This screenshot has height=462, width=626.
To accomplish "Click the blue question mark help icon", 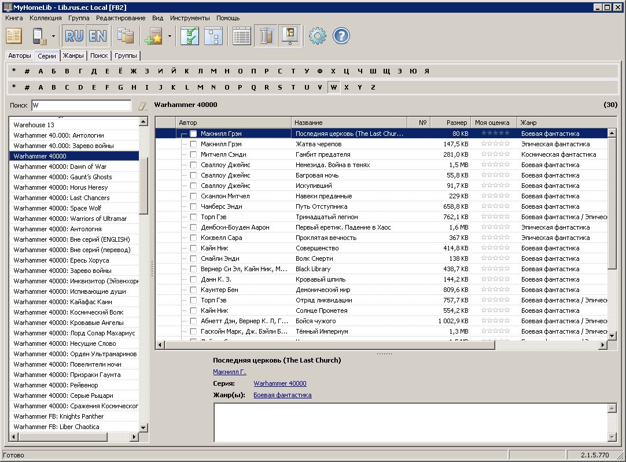I will click(x=341, y=36).
